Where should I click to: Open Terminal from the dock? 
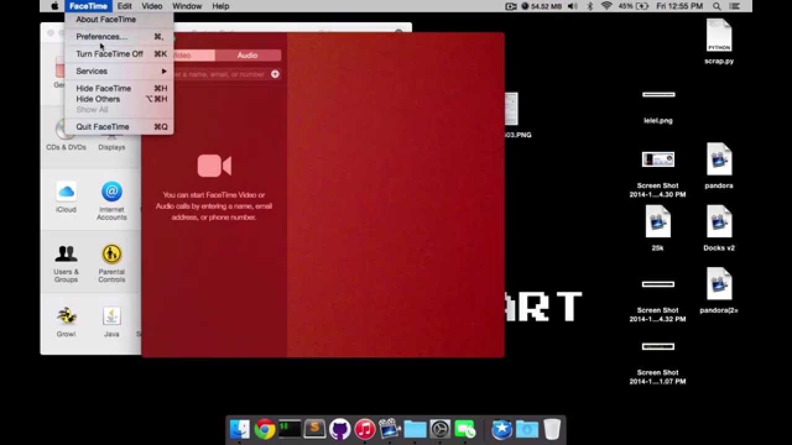290,428
